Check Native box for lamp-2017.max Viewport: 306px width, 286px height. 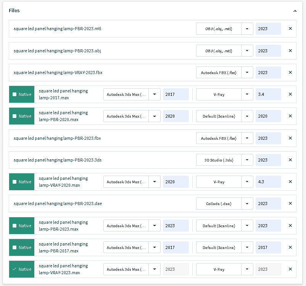pyautogui.click(x=14, y=94)
